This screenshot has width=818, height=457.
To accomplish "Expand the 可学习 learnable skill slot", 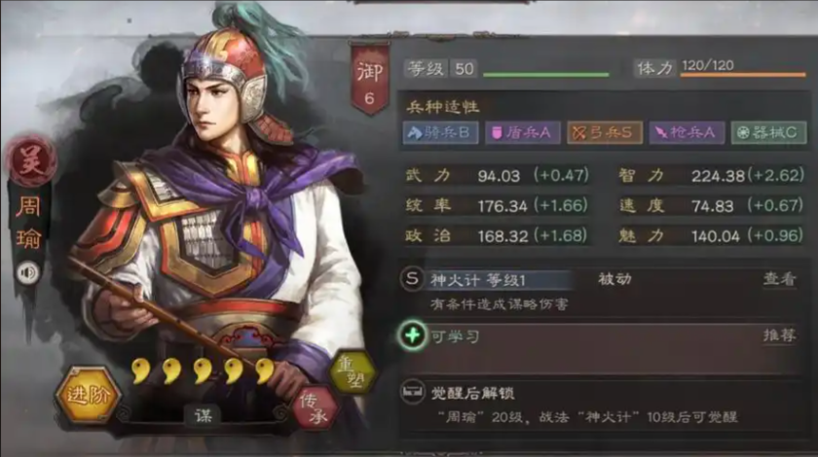I will pos(601,348).
